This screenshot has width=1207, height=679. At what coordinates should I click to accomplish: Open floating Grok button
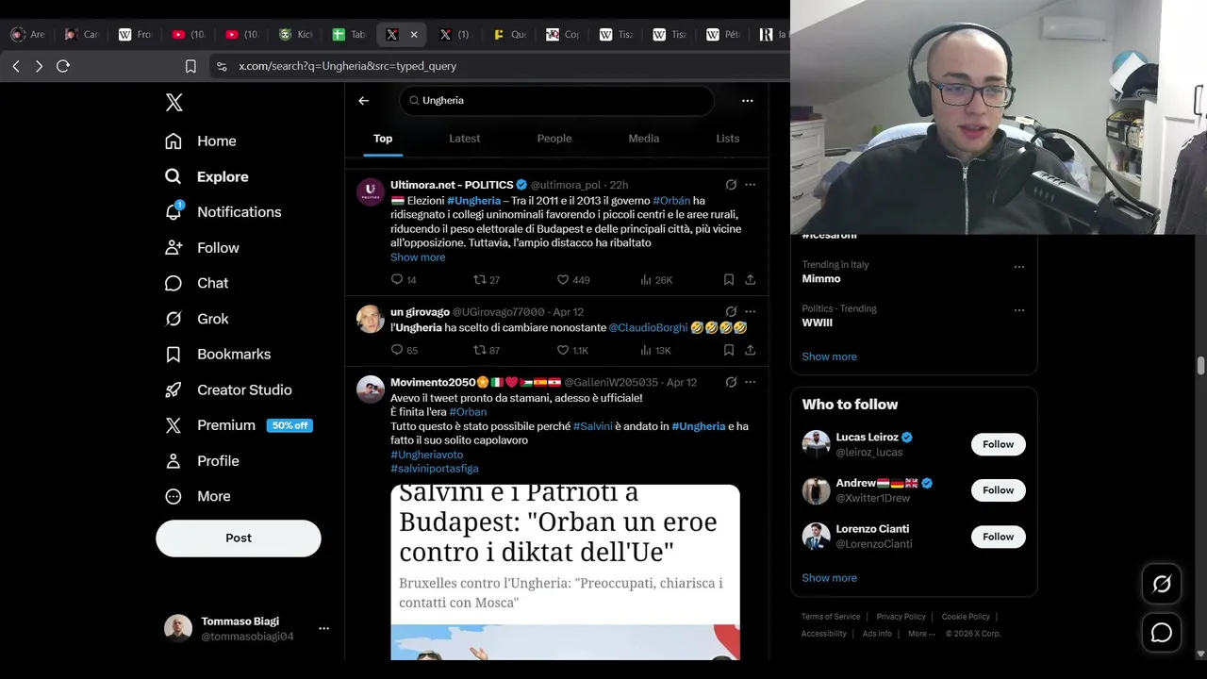[1162, 584]
